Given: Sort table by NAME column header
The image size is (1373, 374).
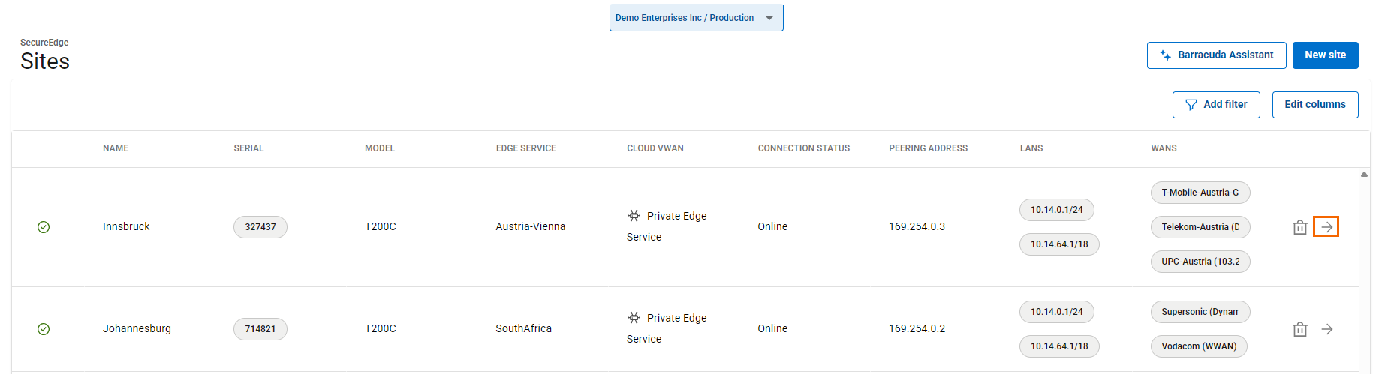Looking at the screenshot, I should [116, 148].
